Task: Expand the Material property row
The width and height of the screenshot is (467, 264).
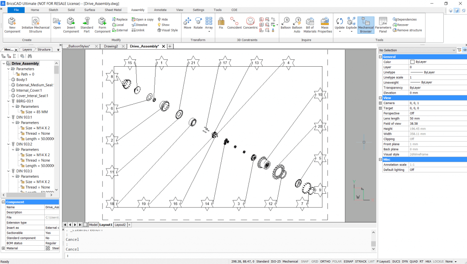Action: tap(3, 248)
